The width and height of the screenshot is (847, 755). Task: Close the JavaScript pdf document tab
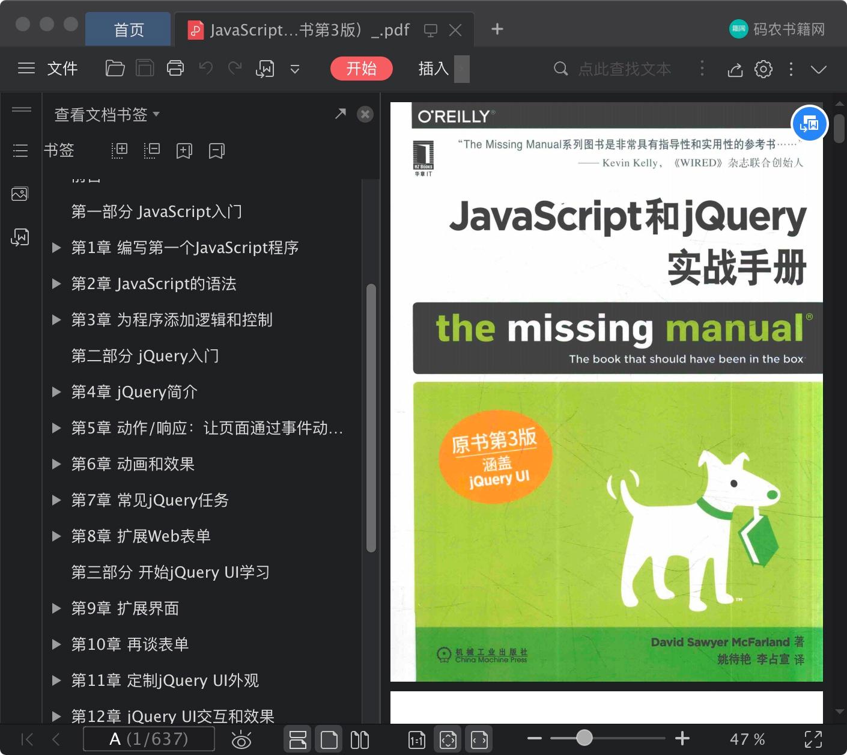[455, 30]
